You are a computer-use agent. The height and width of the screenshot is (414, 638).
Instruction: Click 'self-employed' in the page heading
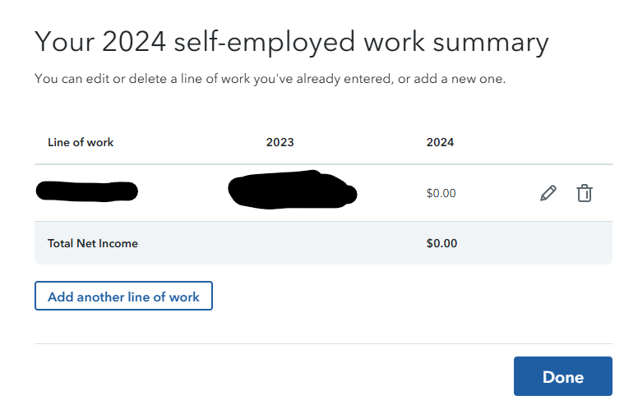[265, 42]
